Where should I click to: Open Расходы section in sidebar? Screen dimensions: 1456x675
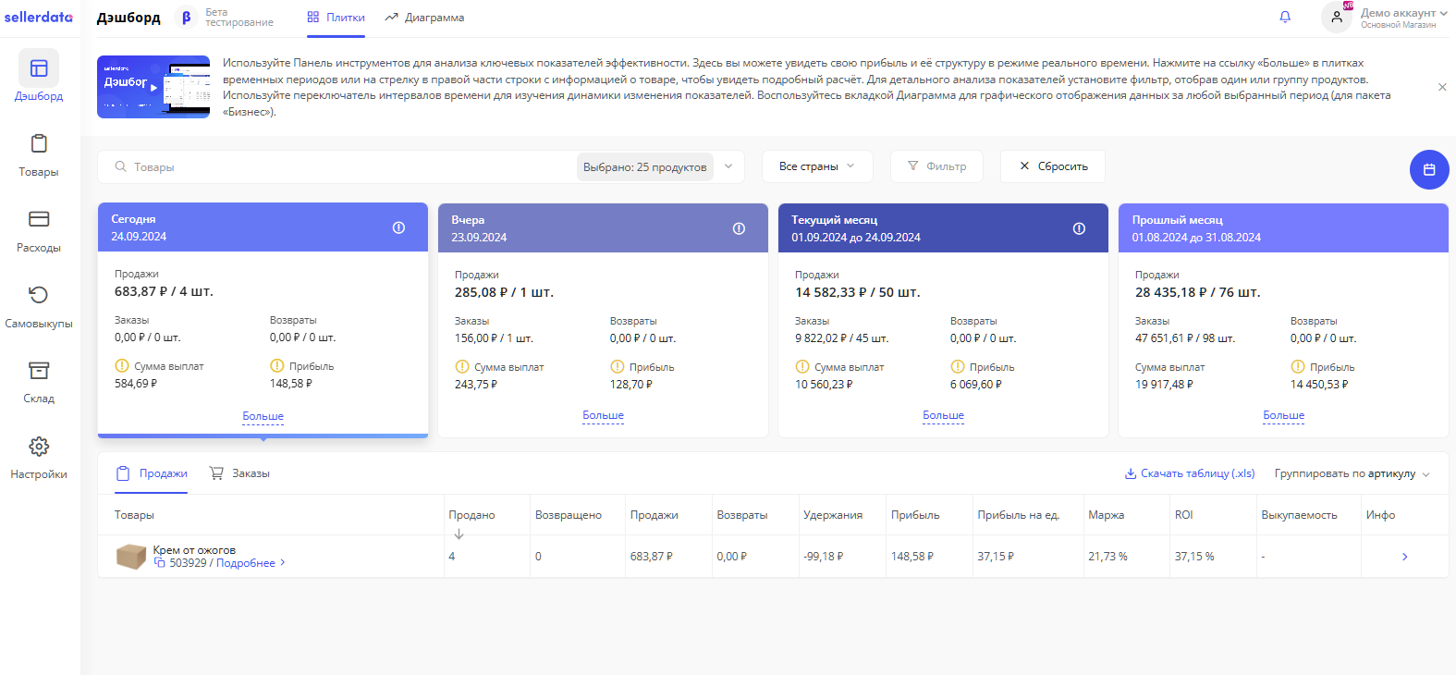tap(39, 230)
